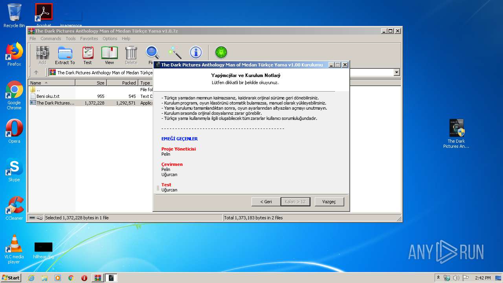Select the Google Chrome desktop shortcut
This screenshot has width=503, height=283.
(14, 95)
